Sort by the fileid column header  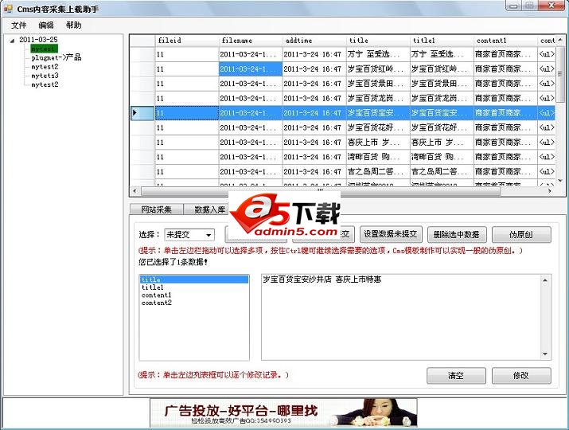coord(187,41)
